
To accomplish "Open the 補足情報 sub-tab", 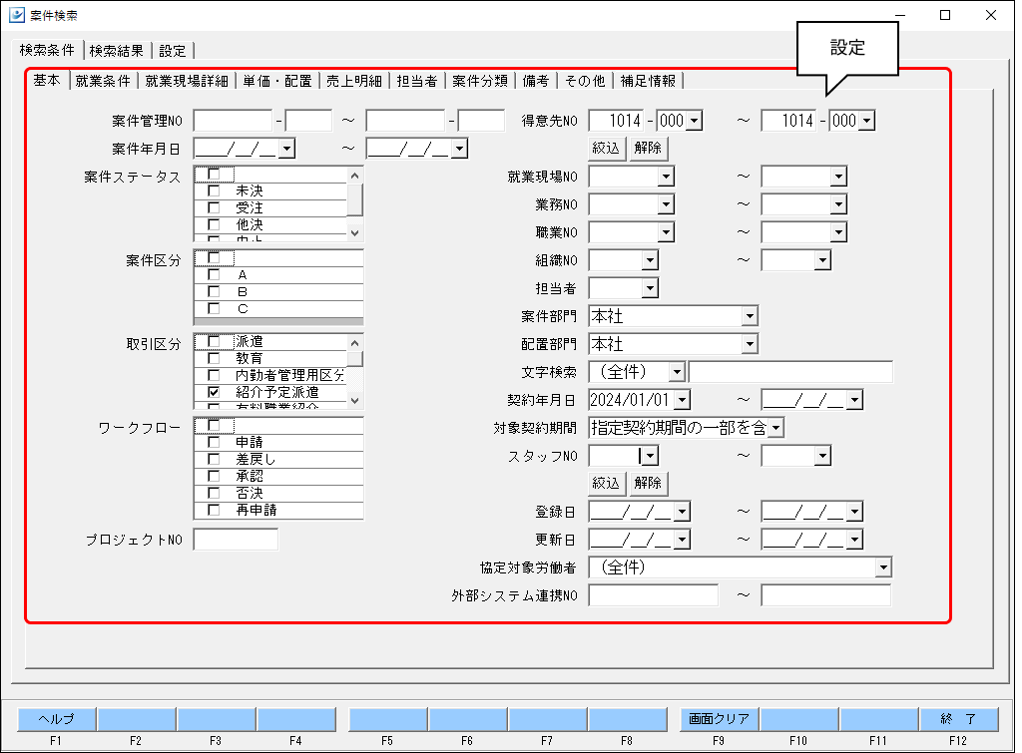I will 648,81.
